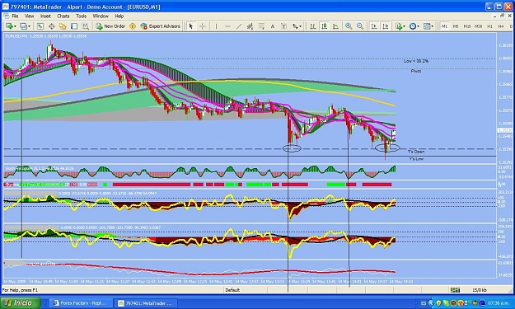The width and height of the screenshot is (515, 309).
Task: Expand the Templates dropdown arrow
Action: click(x=433, y=26)
